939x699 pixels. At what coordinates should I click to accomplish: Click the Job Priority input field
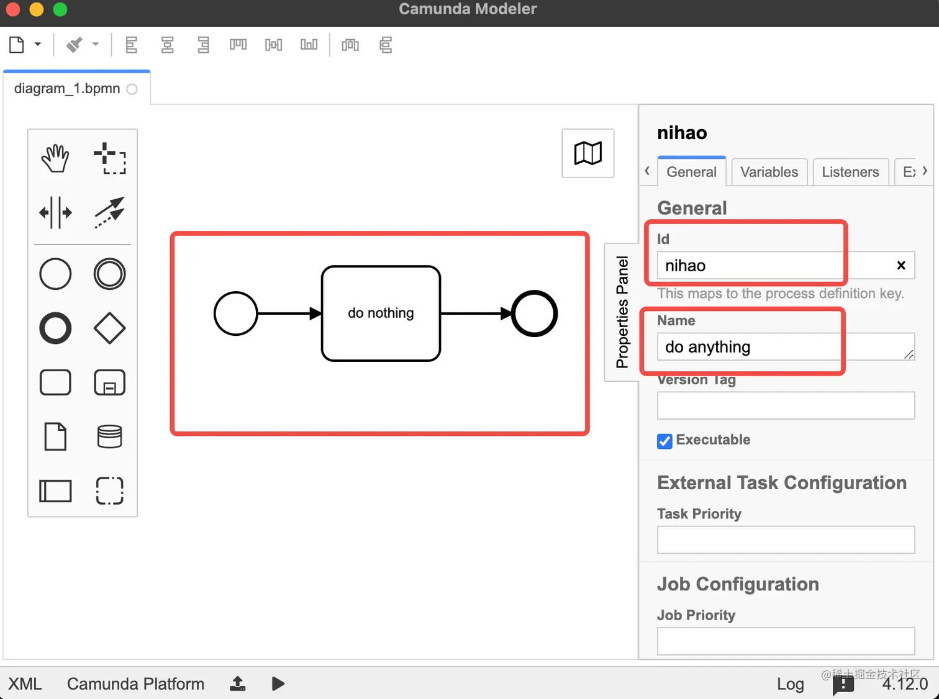[786, 641]
